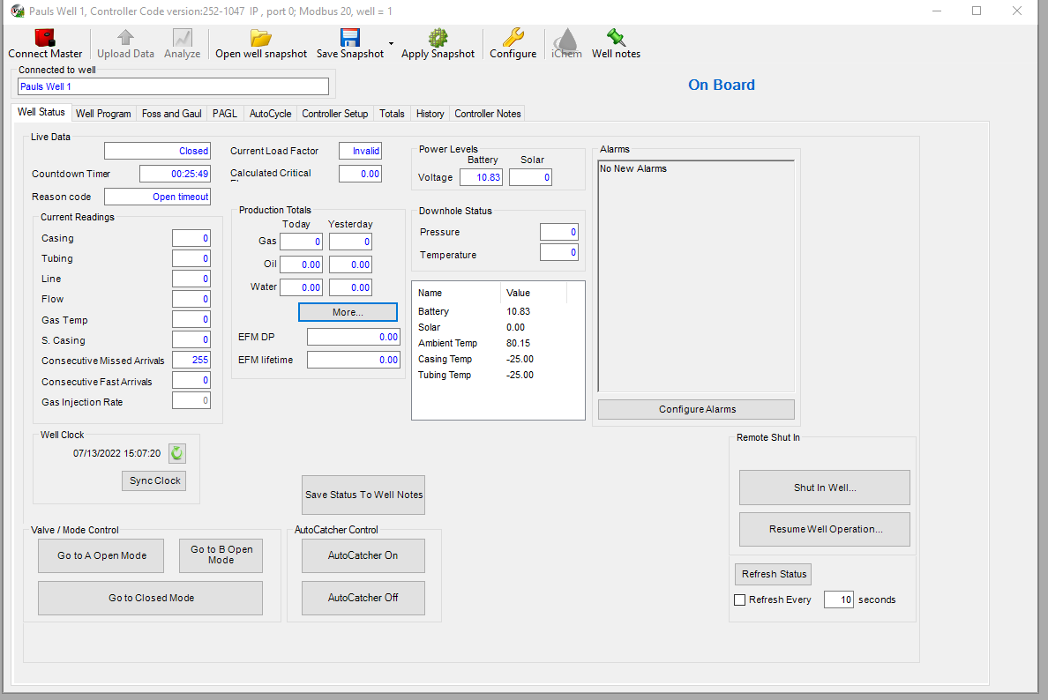Click Today's Gas production field

pos(302,242)
